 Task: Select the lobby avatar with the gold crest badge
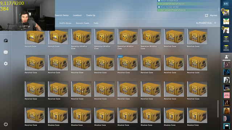pyautogui.click(x=226, y=30)
